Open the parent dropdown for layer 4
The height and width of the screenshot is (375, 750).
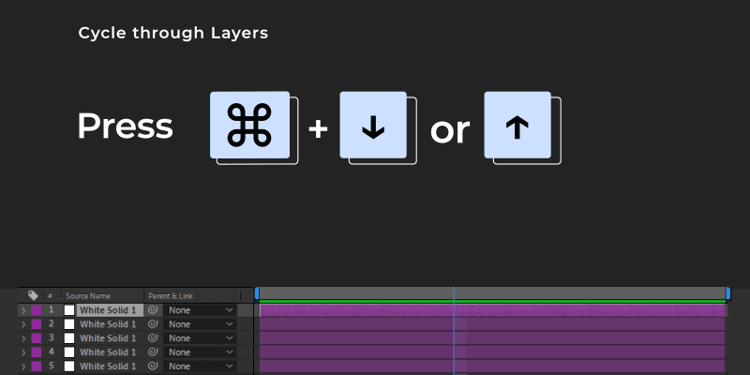(200, 352)
